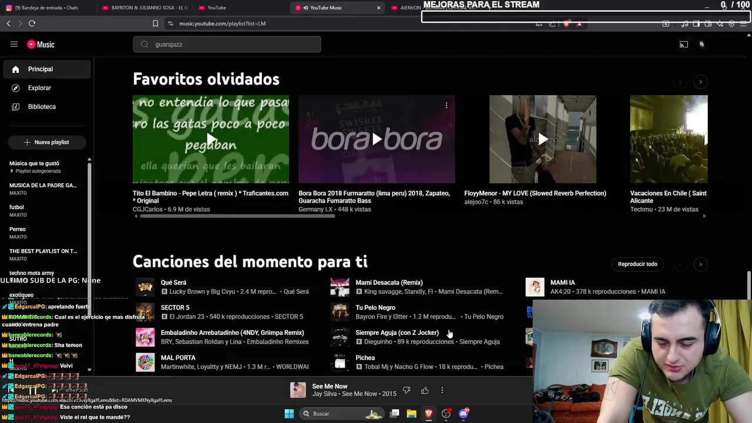Open the futbol playlist

(44, 210)
